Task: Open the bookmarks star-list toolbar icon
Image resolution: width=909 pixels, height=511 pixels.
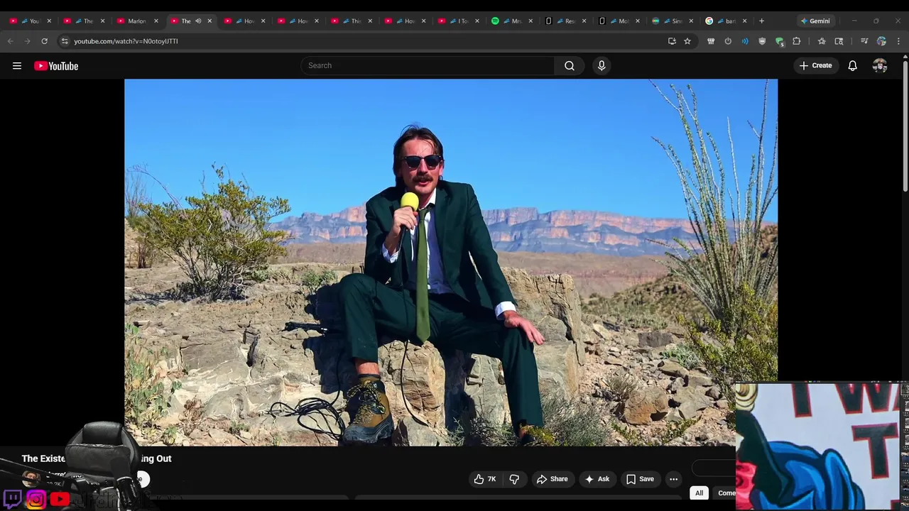Action: pos(822,41)
